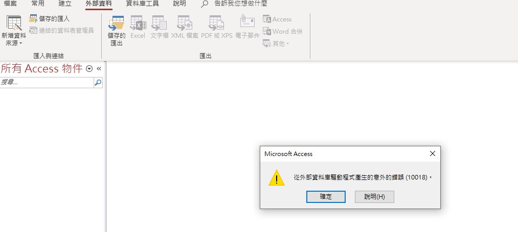This screenshot has width=518, height=232.
Task: Confirm the error with 確定 button
Action: tap(326, 197)
